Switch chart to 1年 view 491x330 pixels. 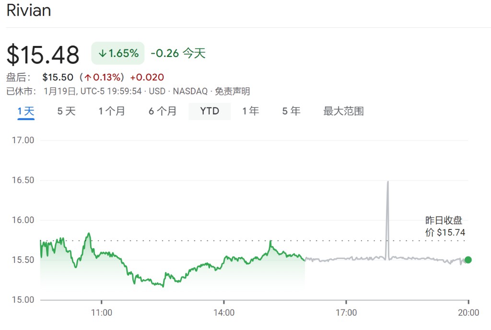click(250, 111)
